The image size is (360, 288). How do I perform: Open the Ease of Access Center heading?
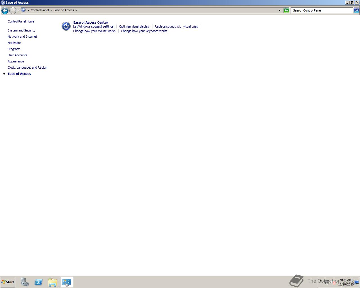(x=91, y=22)
